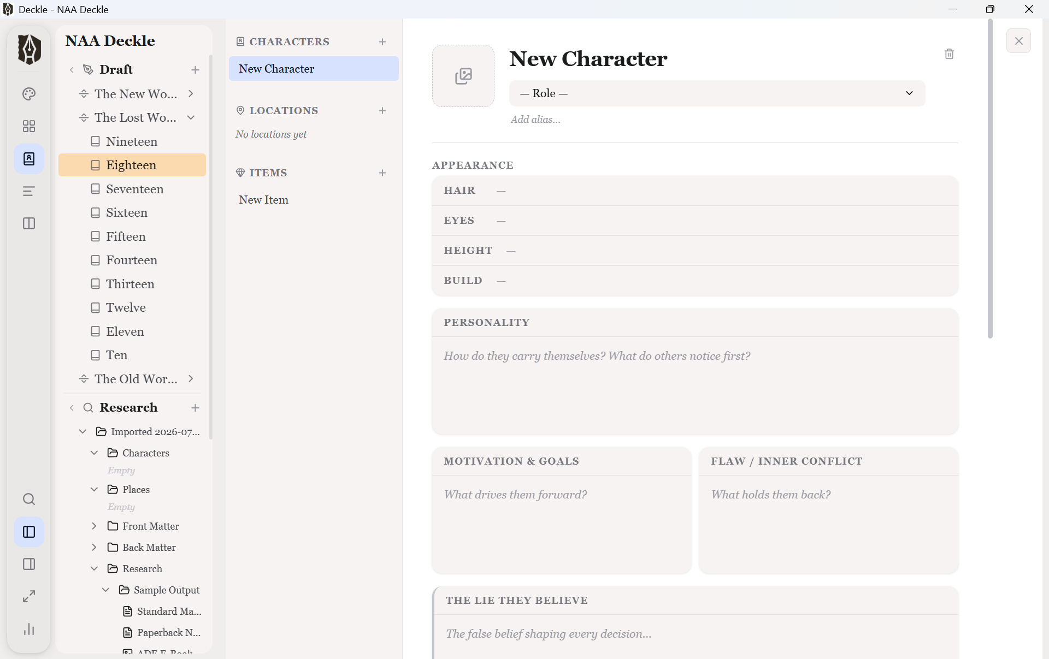Add a new character with plus icon

[x=382, y=42]
